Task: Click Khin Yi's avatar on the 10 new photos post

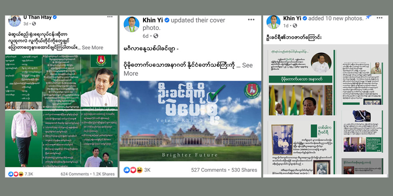Action: [x=273, y=22]
